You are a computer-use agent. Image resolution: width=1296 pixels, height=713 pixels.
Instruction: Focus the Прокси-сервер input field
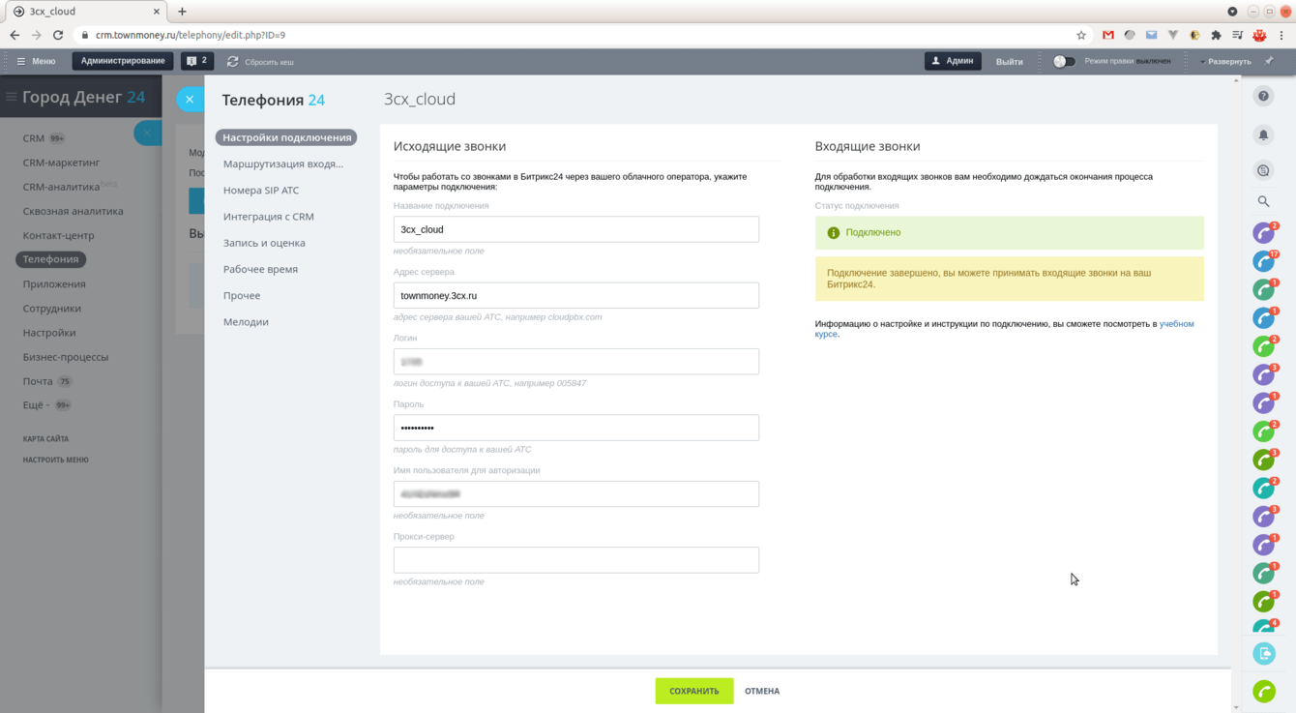576,560
